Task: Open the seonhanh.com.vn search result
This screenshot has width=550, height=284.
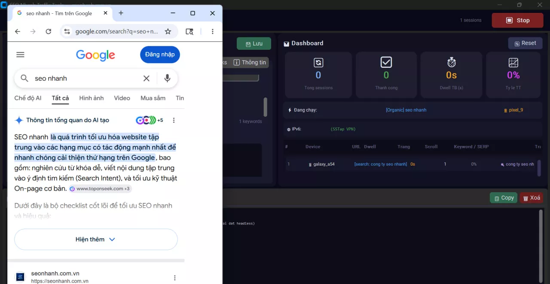Action: pyautogui.click(x=55, y=274)
